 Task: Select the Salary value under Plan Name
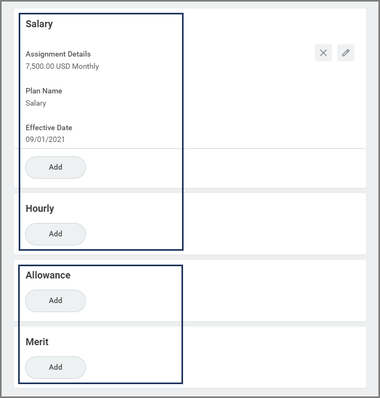click(x=36, y=103)
